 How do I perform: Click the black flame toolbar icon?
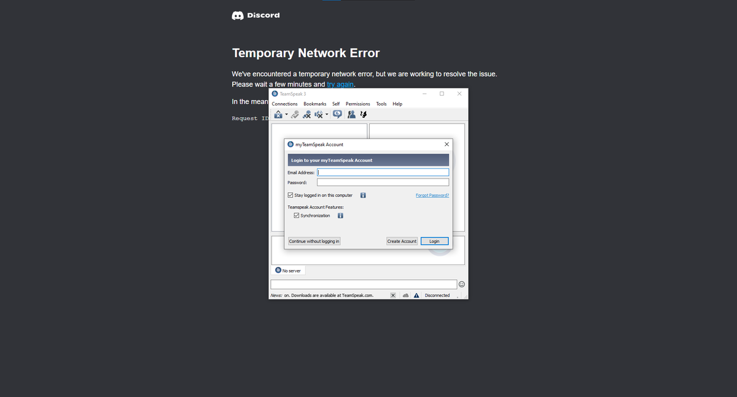point(364,114)
